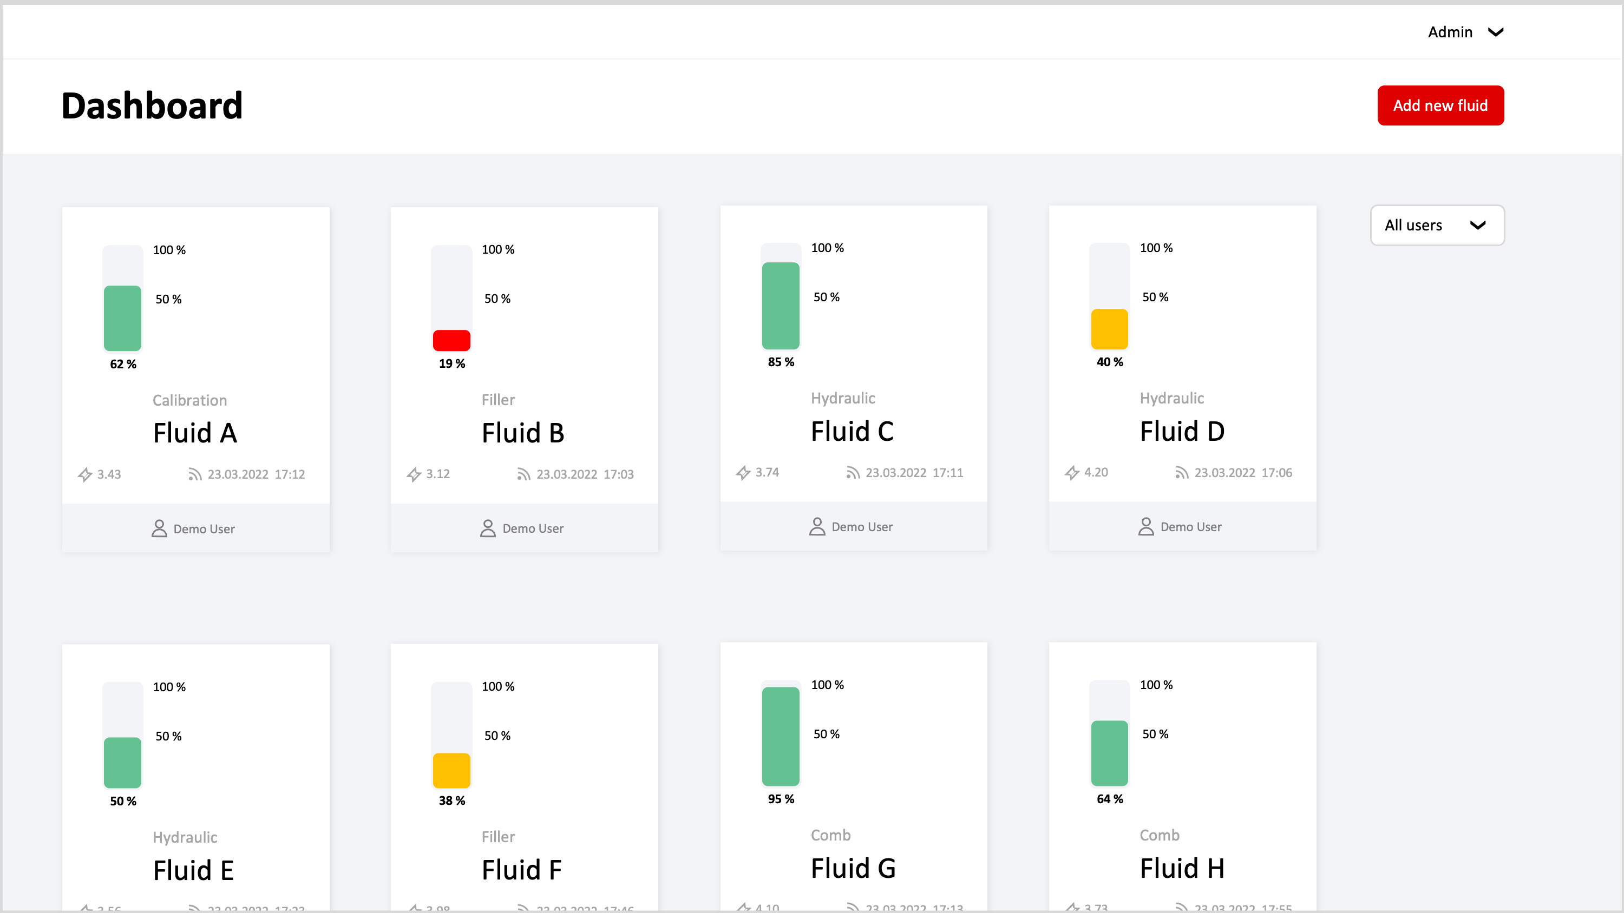Click the chevron next to Admin
Viewport: 1624px width, 913px height.
pyautogui.click(x=1495, y=32)
